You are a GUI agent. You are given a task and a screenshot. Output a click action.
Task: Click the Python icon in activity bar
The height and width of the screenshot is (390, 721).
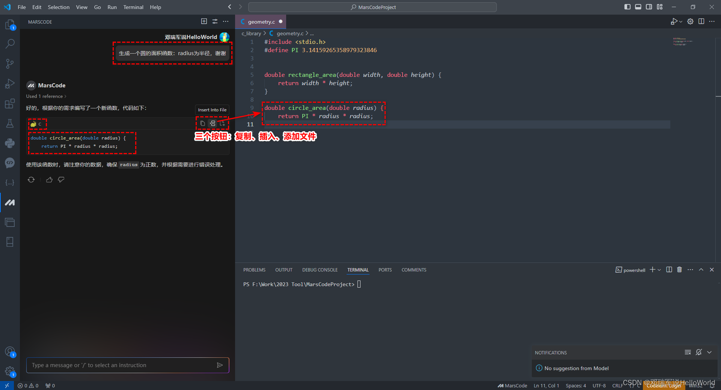10,143
